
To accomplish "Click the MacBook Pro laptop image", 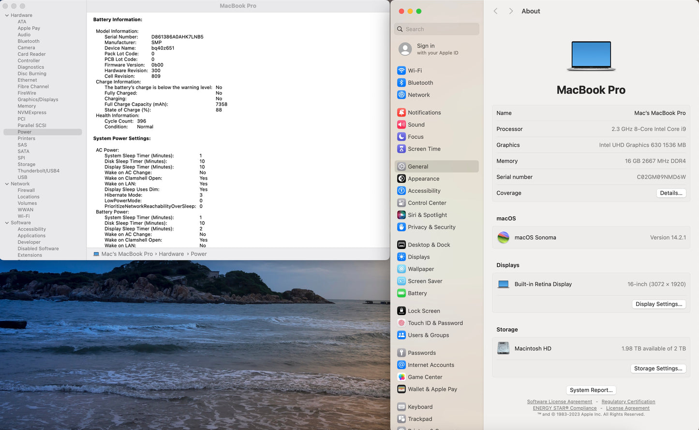I will tap(591, 56).
